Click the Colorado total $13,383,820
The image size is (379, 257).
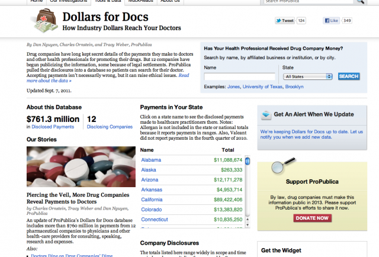228,210
